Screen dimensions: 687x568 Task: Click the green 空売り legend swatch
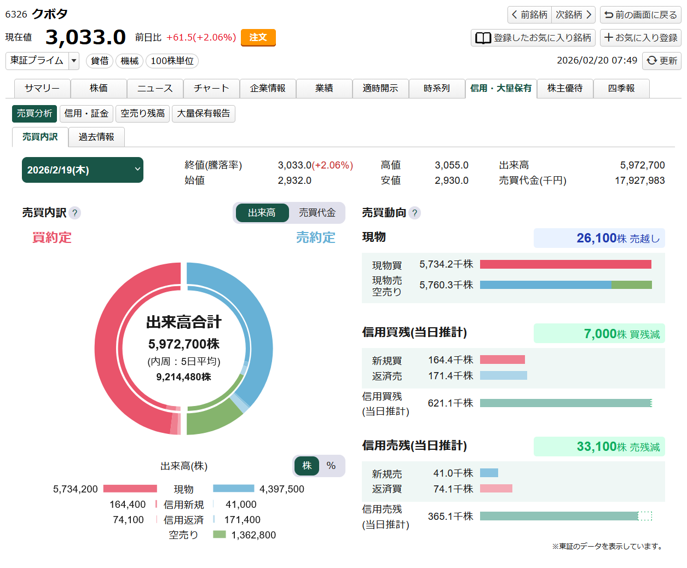220,535
